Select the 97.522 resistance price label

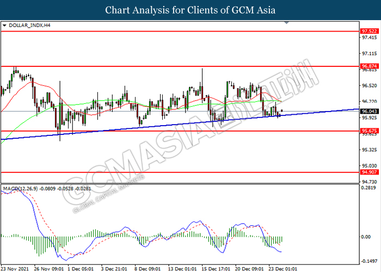[x=370, y=31]
